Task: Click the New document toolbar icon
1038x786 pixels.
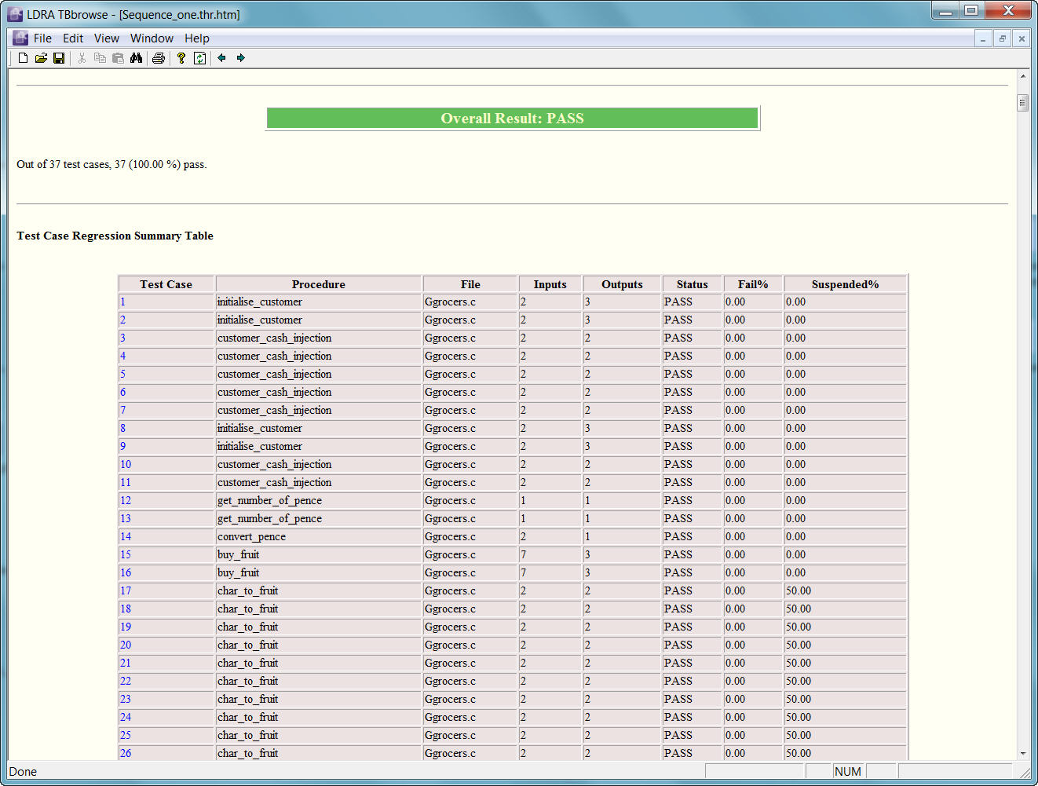Action: pyautogui.click(x=24, y=58)
